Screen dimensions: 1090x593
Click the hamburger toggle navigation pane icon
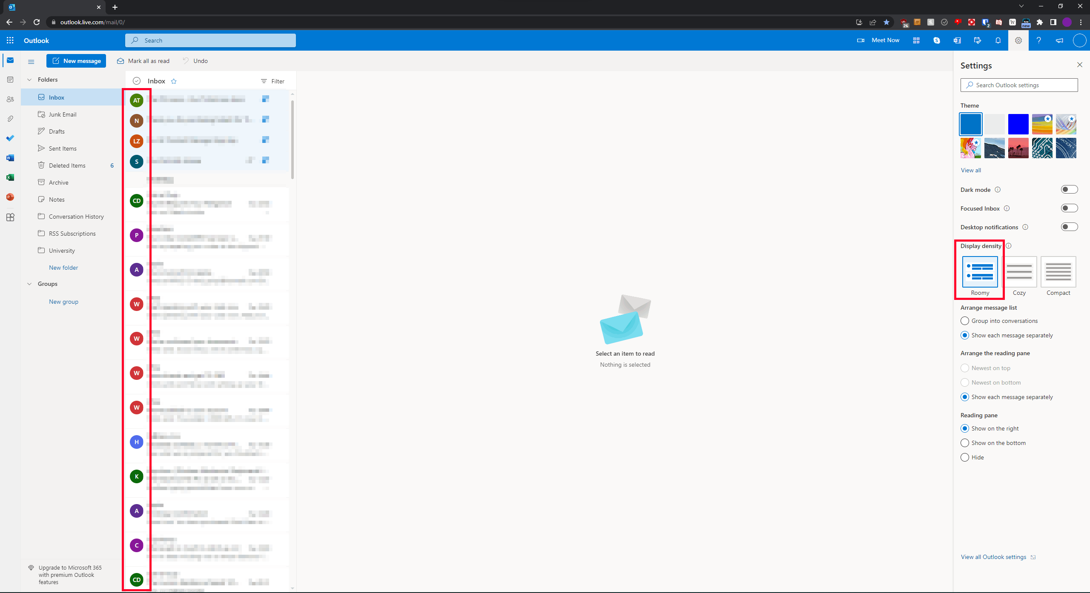(31, 61)
